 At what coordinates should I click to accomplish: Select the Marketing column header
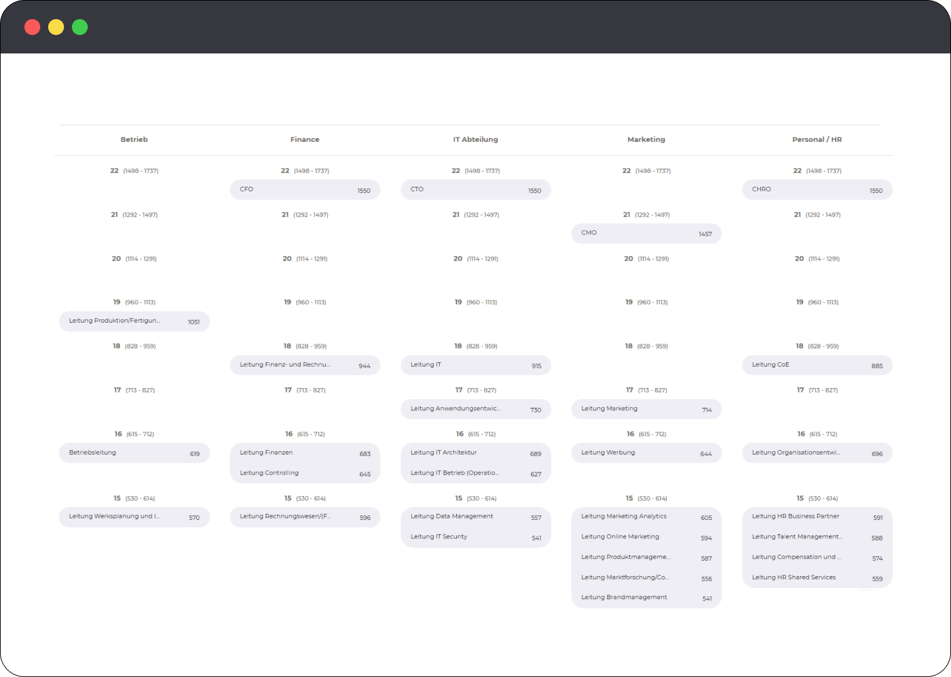(646, 139)
